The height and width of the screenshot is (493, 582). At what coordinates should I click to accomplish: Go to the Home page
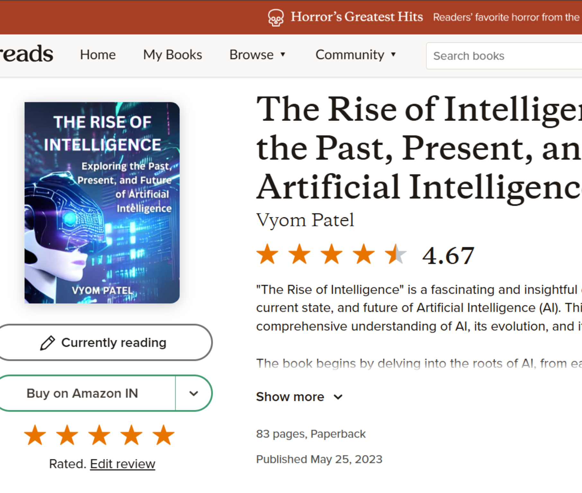(x=98, y=55)
